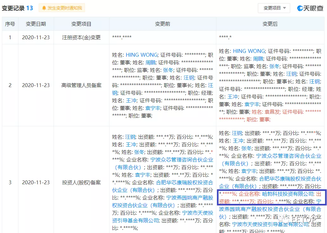Select the 注册资本(金)变更 cell

81,37
